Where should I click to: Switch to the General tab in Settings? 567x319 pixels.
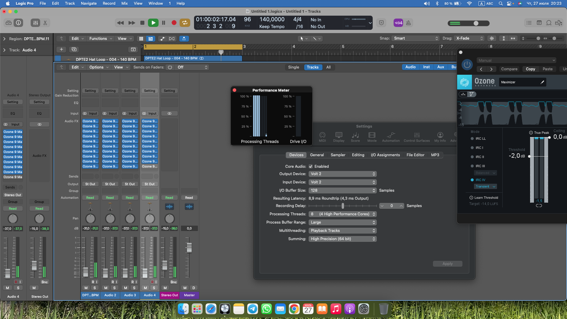[x=317, y=155]
